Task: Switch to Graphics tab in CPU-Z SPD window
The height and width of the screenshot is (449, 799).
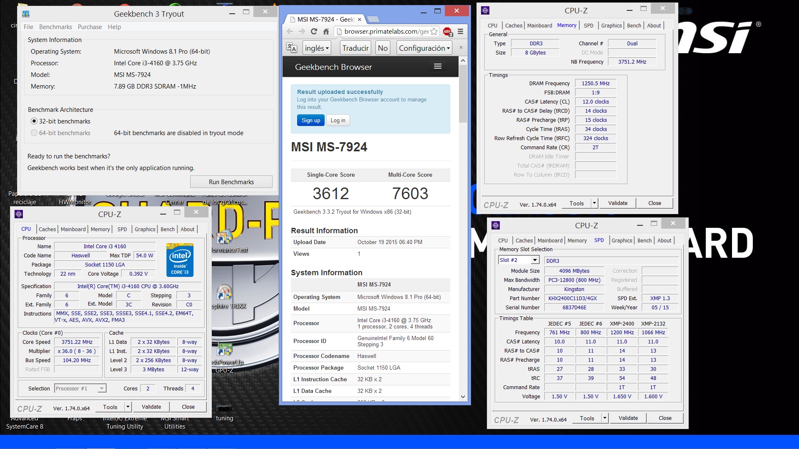Action: [x=622, y=240]
